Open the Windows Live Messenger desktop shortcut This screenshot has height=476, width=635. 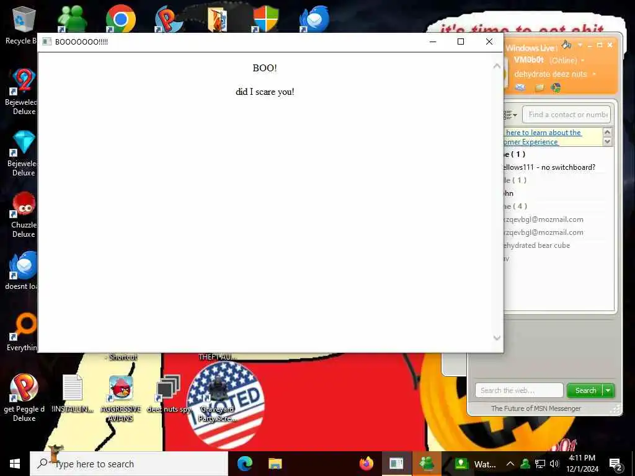72,19
